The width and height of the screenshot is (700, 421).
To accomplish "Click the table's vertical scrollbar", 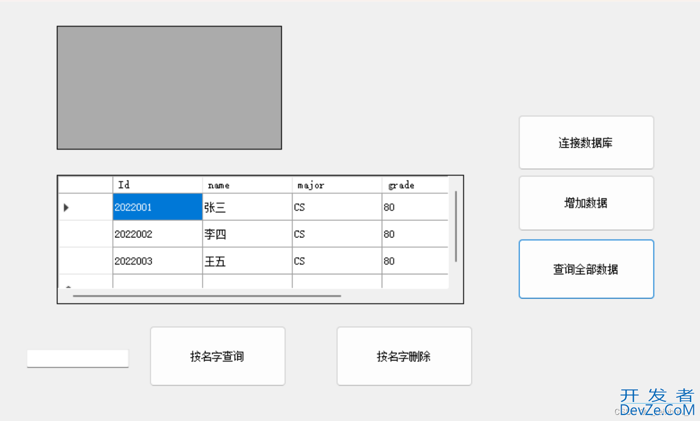I will [x=456, y=227].
